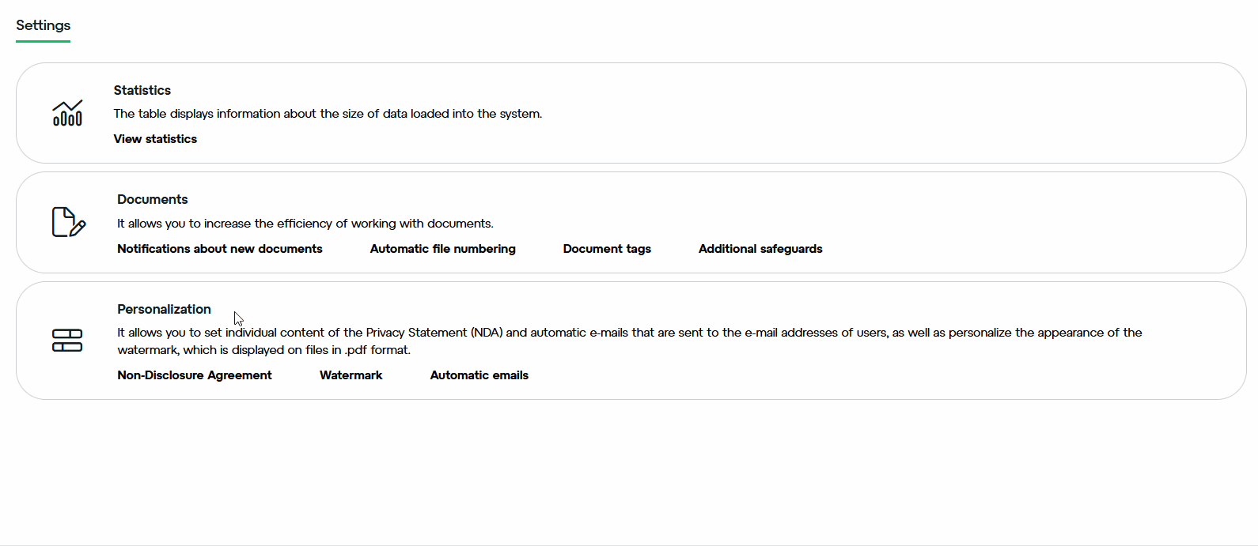The height and width of the screenshot is (546, 1258).
Task: Open Automatic file numbering settings
Action: pos(443,249)
